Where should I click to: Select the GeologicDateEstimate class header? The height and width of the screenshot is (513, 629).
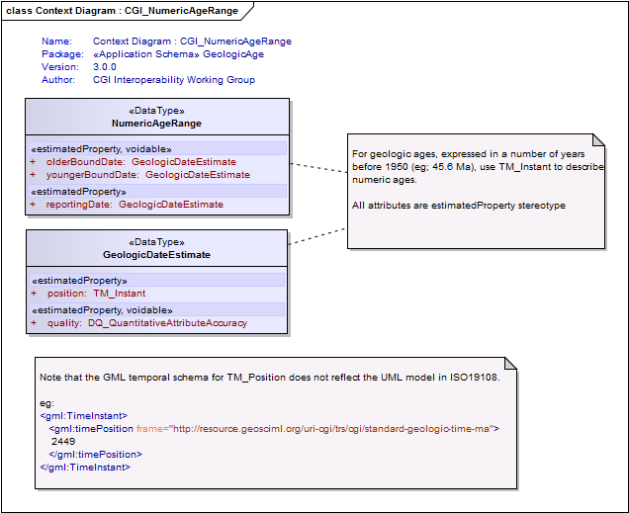pyautogui.click(x=157, y=248)
